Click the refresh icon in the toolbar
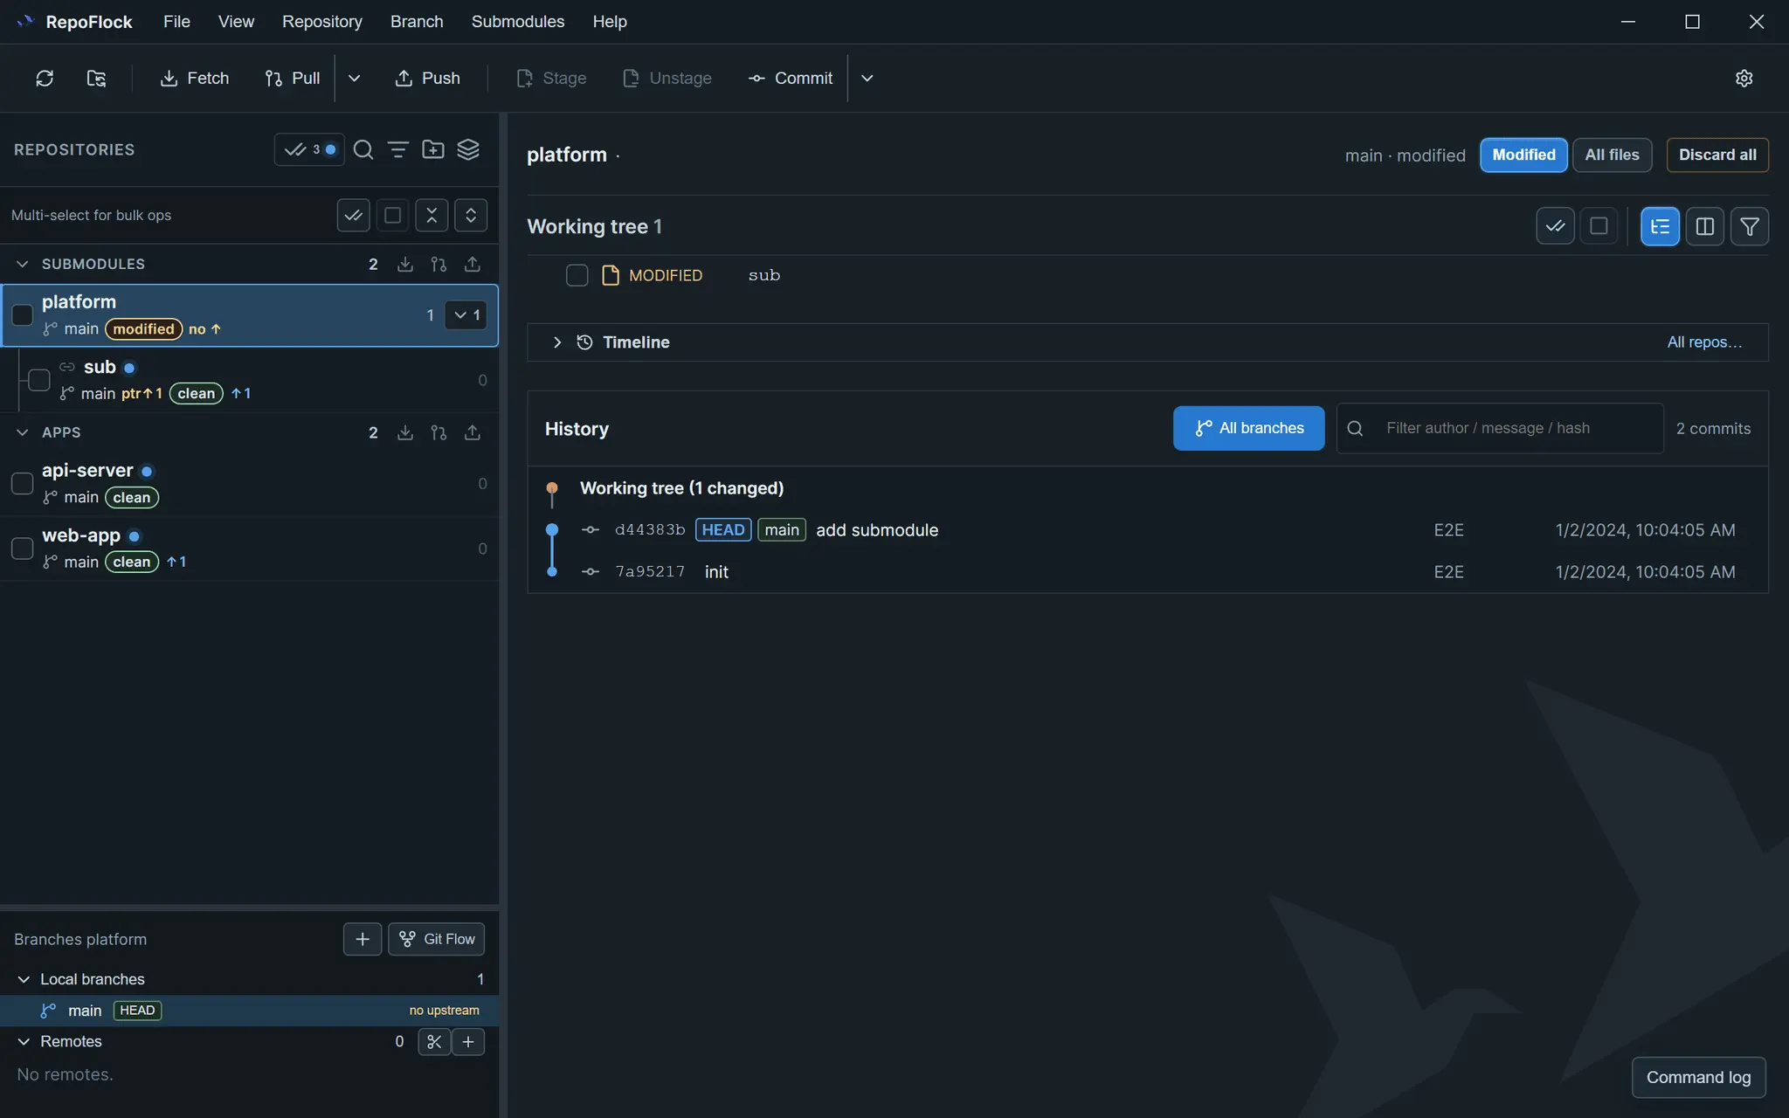Screen dimensions: 1789x1118 pyautogui.click(x=45, y=78)
